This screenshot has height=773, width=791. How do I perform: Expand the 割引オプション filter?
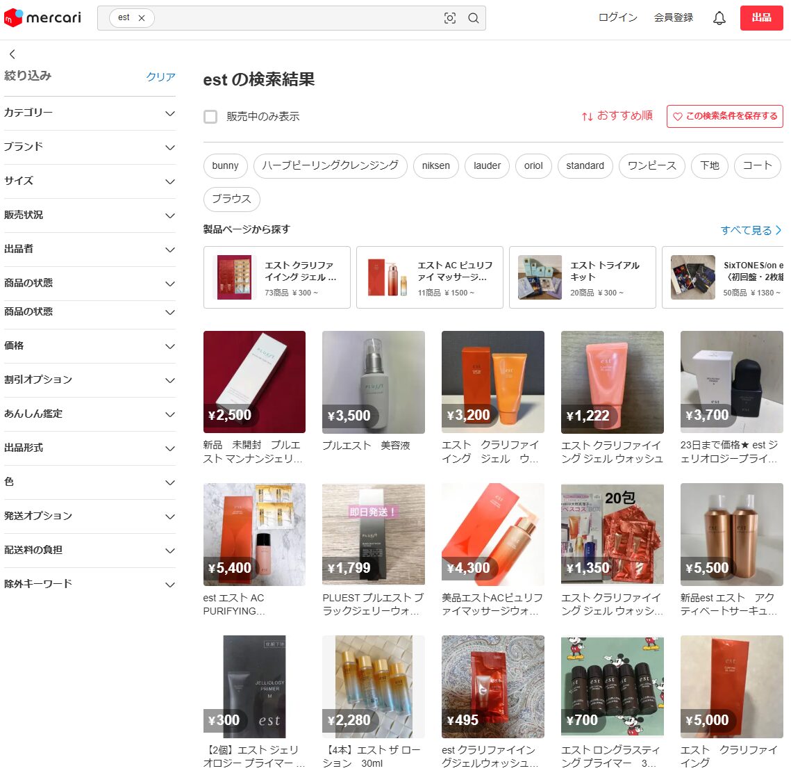[90, 380]
